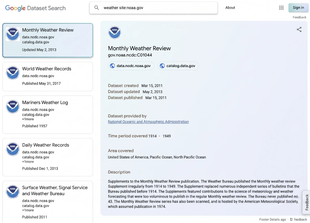Click NOAA logo in Daily Weather Records card

13,149
